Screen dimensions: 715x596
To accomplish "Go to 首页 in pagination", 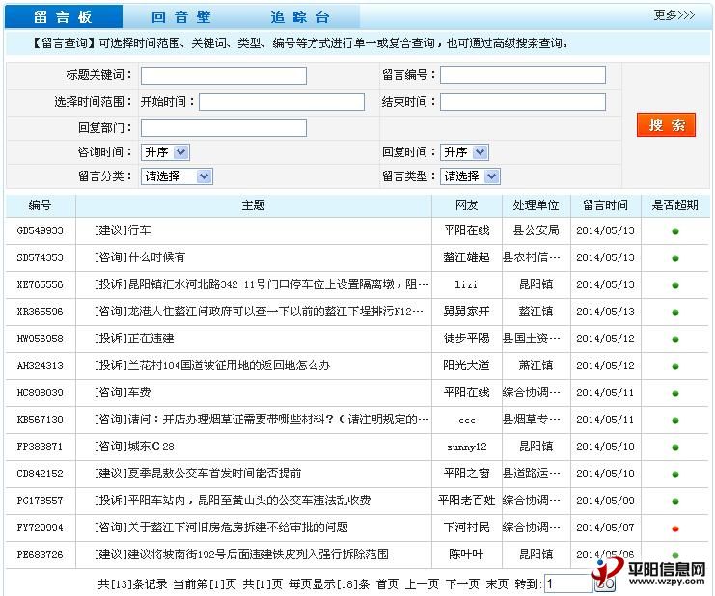I will pos(387,583).
